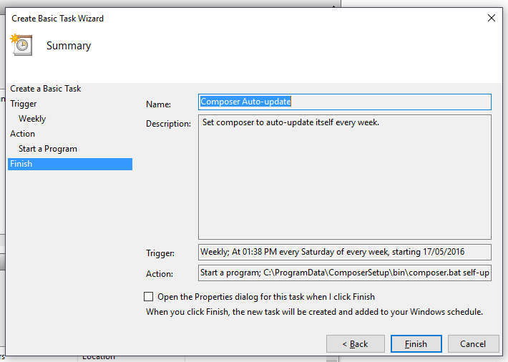Image resolution: width=508 pixels, height=362 pixels.
Task: Click the Description: label
Action: coord(168,124)
